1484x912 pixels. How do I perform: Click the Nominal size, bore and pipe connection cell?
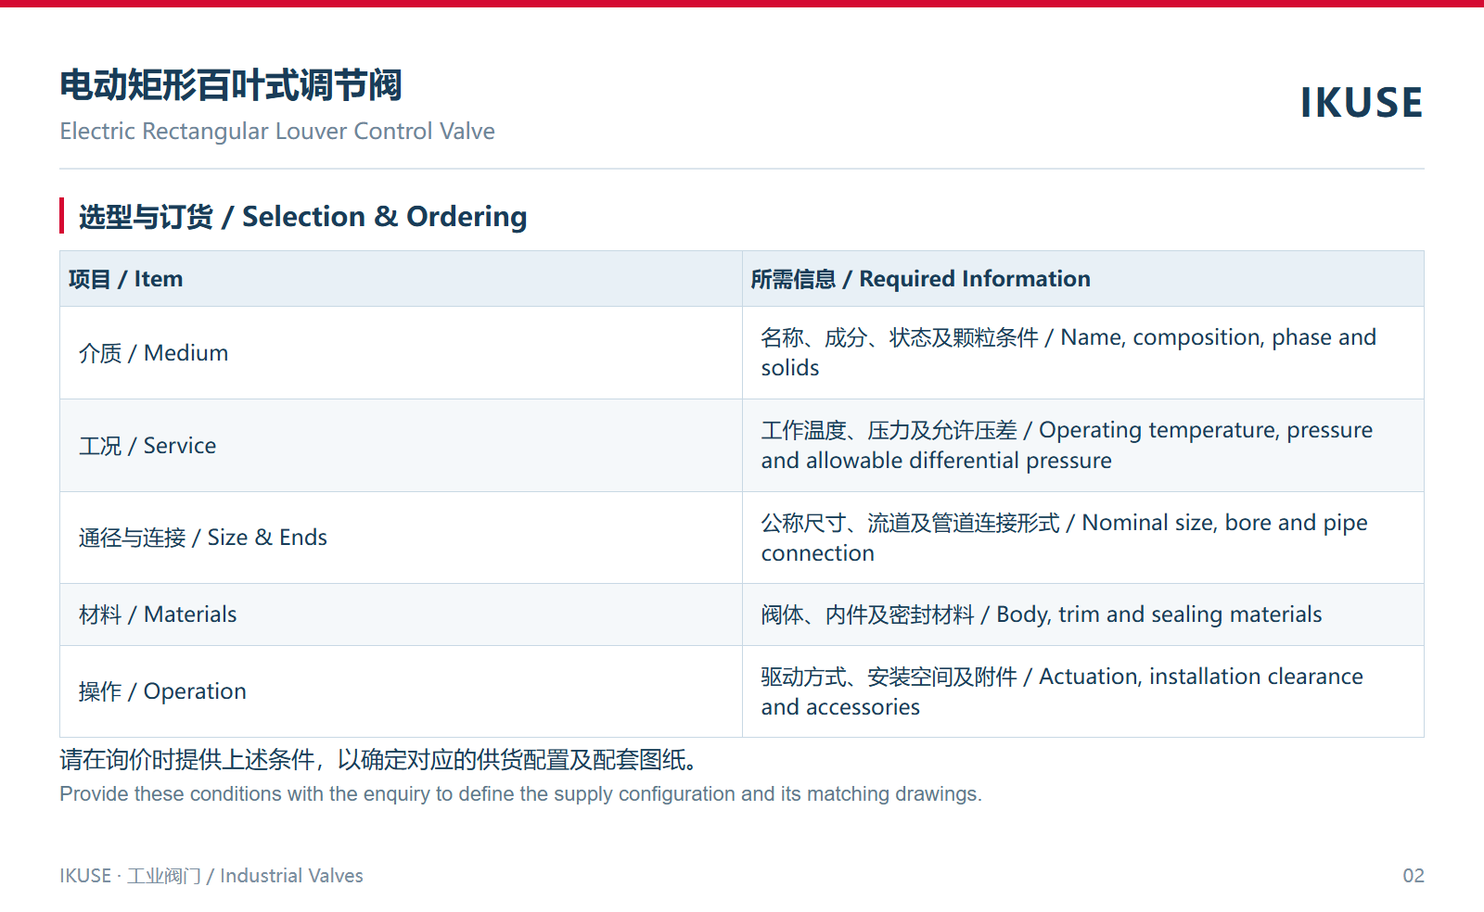click(x=1083, y=538)
